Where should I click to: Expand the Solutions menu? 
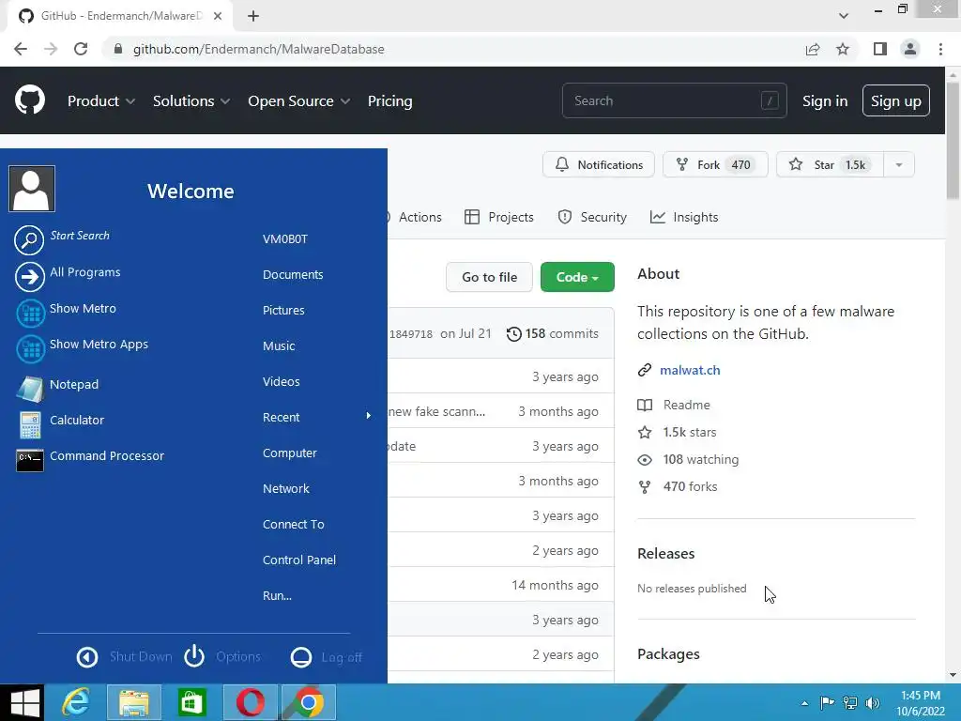tap(191, 101)
